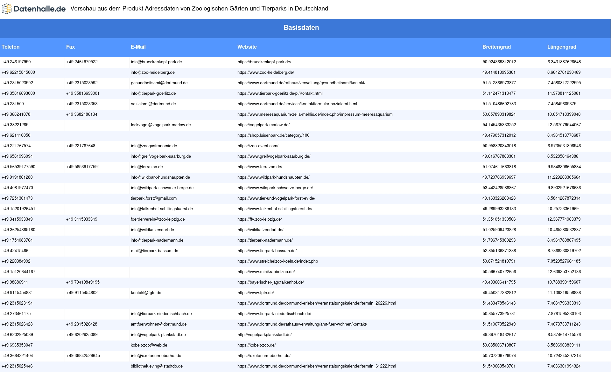Image resolution: width=611 pixels, height=372 pixels.
Task: Open the Dortmund termin_61222.html link
Action: coord(317,366)
